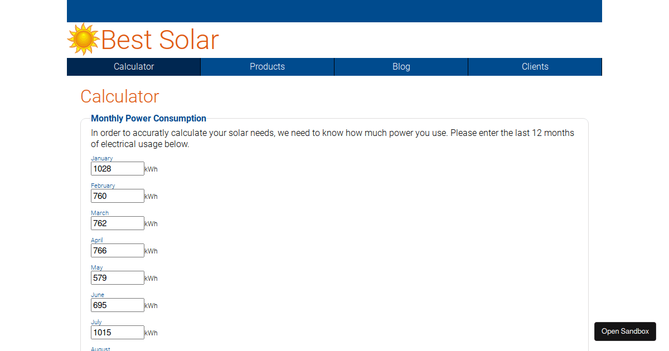Click the March label link
This screenshot has height=351, width=669.
click(x=99, y=213)
